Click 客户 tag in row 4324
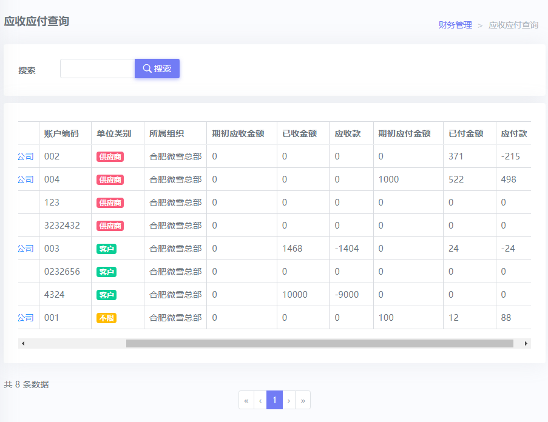 (107, 295)
